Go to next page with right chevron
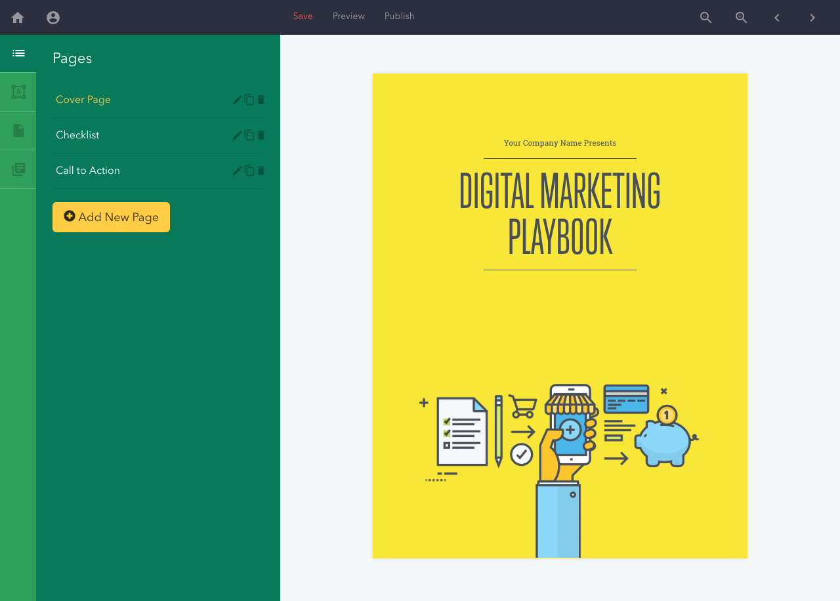 812,18
